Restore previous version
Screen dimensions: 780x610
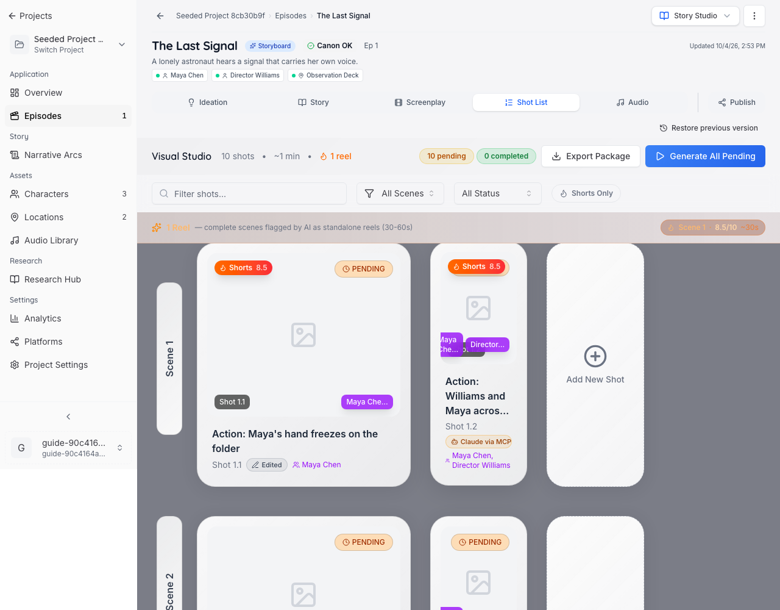[x=709, y=128]
